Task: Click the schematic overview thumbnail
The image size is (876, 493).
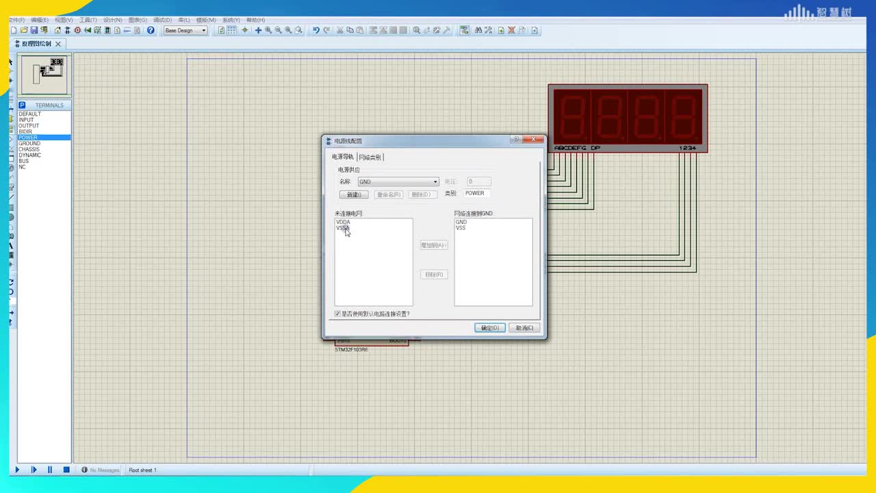Action: (x=44, y=75)
